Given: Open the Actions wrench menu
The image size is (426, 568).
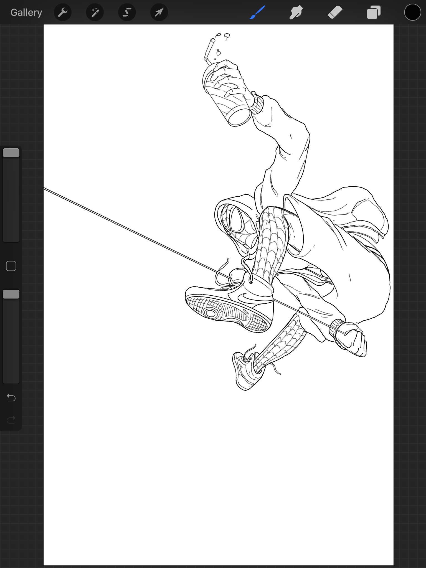Looking at the screenshot, I should tap(63, 12).
